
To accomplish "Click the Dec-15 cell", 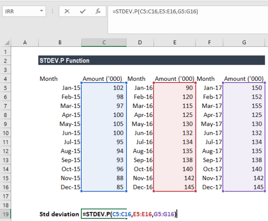I will [x=60, y=187].
